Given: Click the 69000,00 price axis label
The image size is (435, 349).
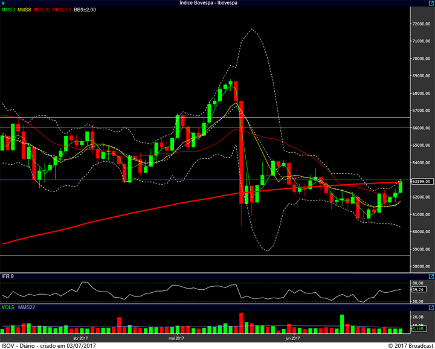Looking at the screenshot, I should (x=422, y=76).
